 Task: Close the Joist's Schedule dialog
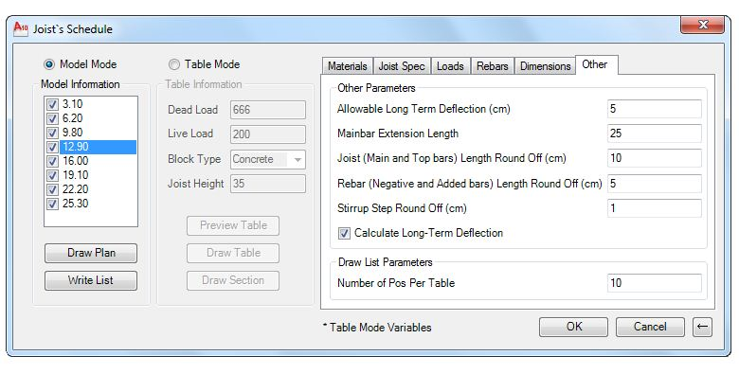click(702, 25)
